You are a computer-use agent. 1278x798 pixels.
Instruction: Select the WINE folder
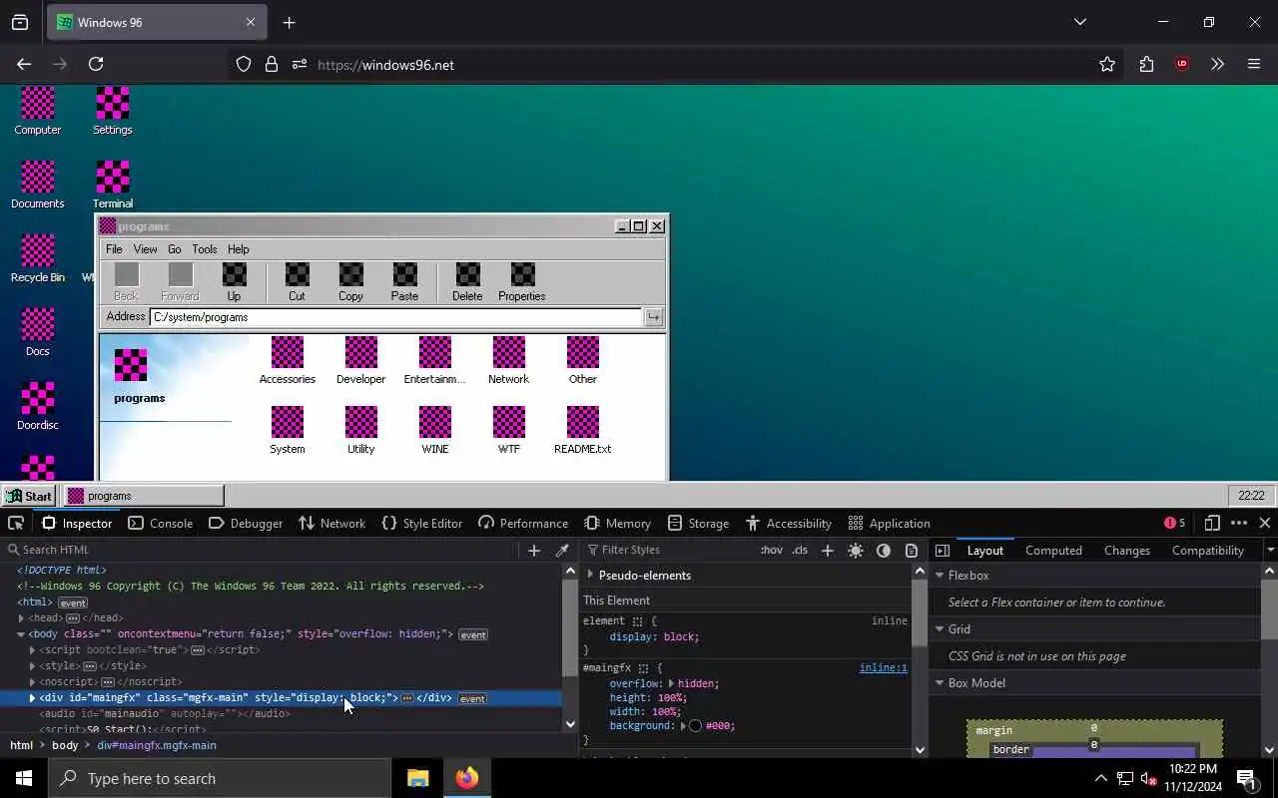435,430
